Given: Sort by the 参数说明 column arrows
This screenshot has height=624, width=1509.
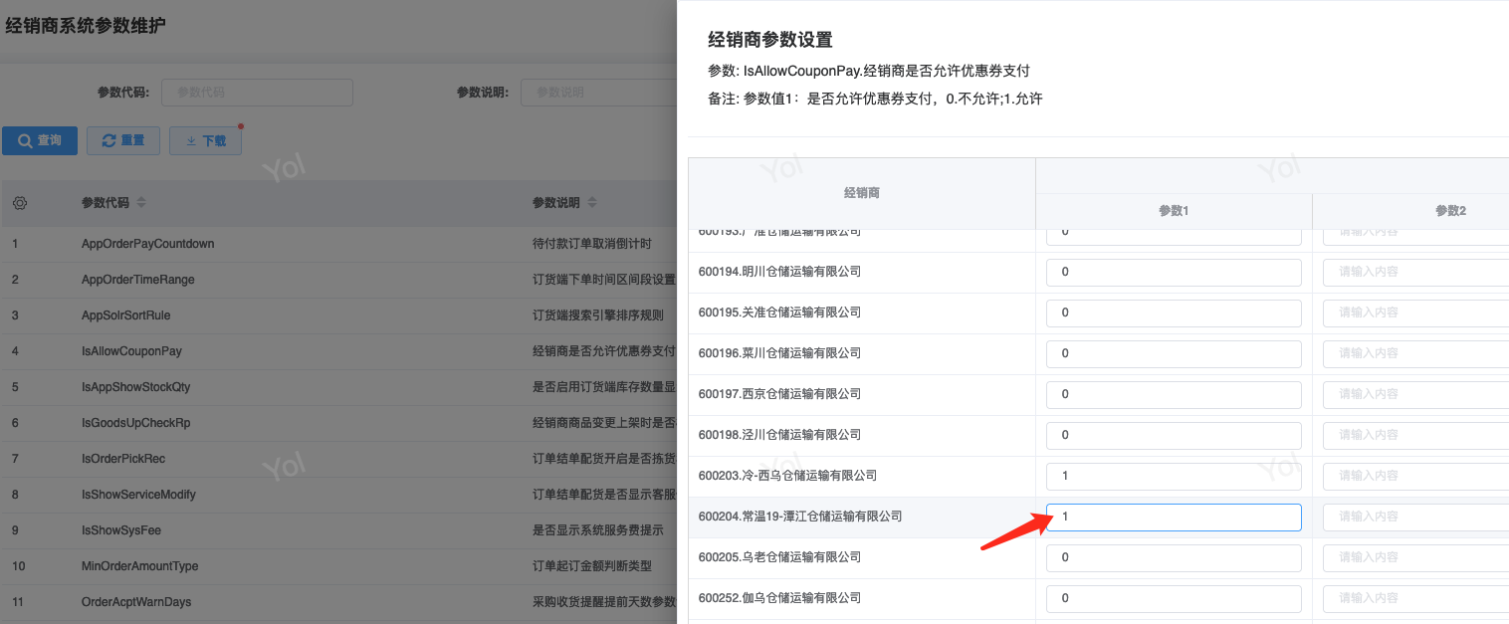Looking at the screenshot, I should 592,203.
